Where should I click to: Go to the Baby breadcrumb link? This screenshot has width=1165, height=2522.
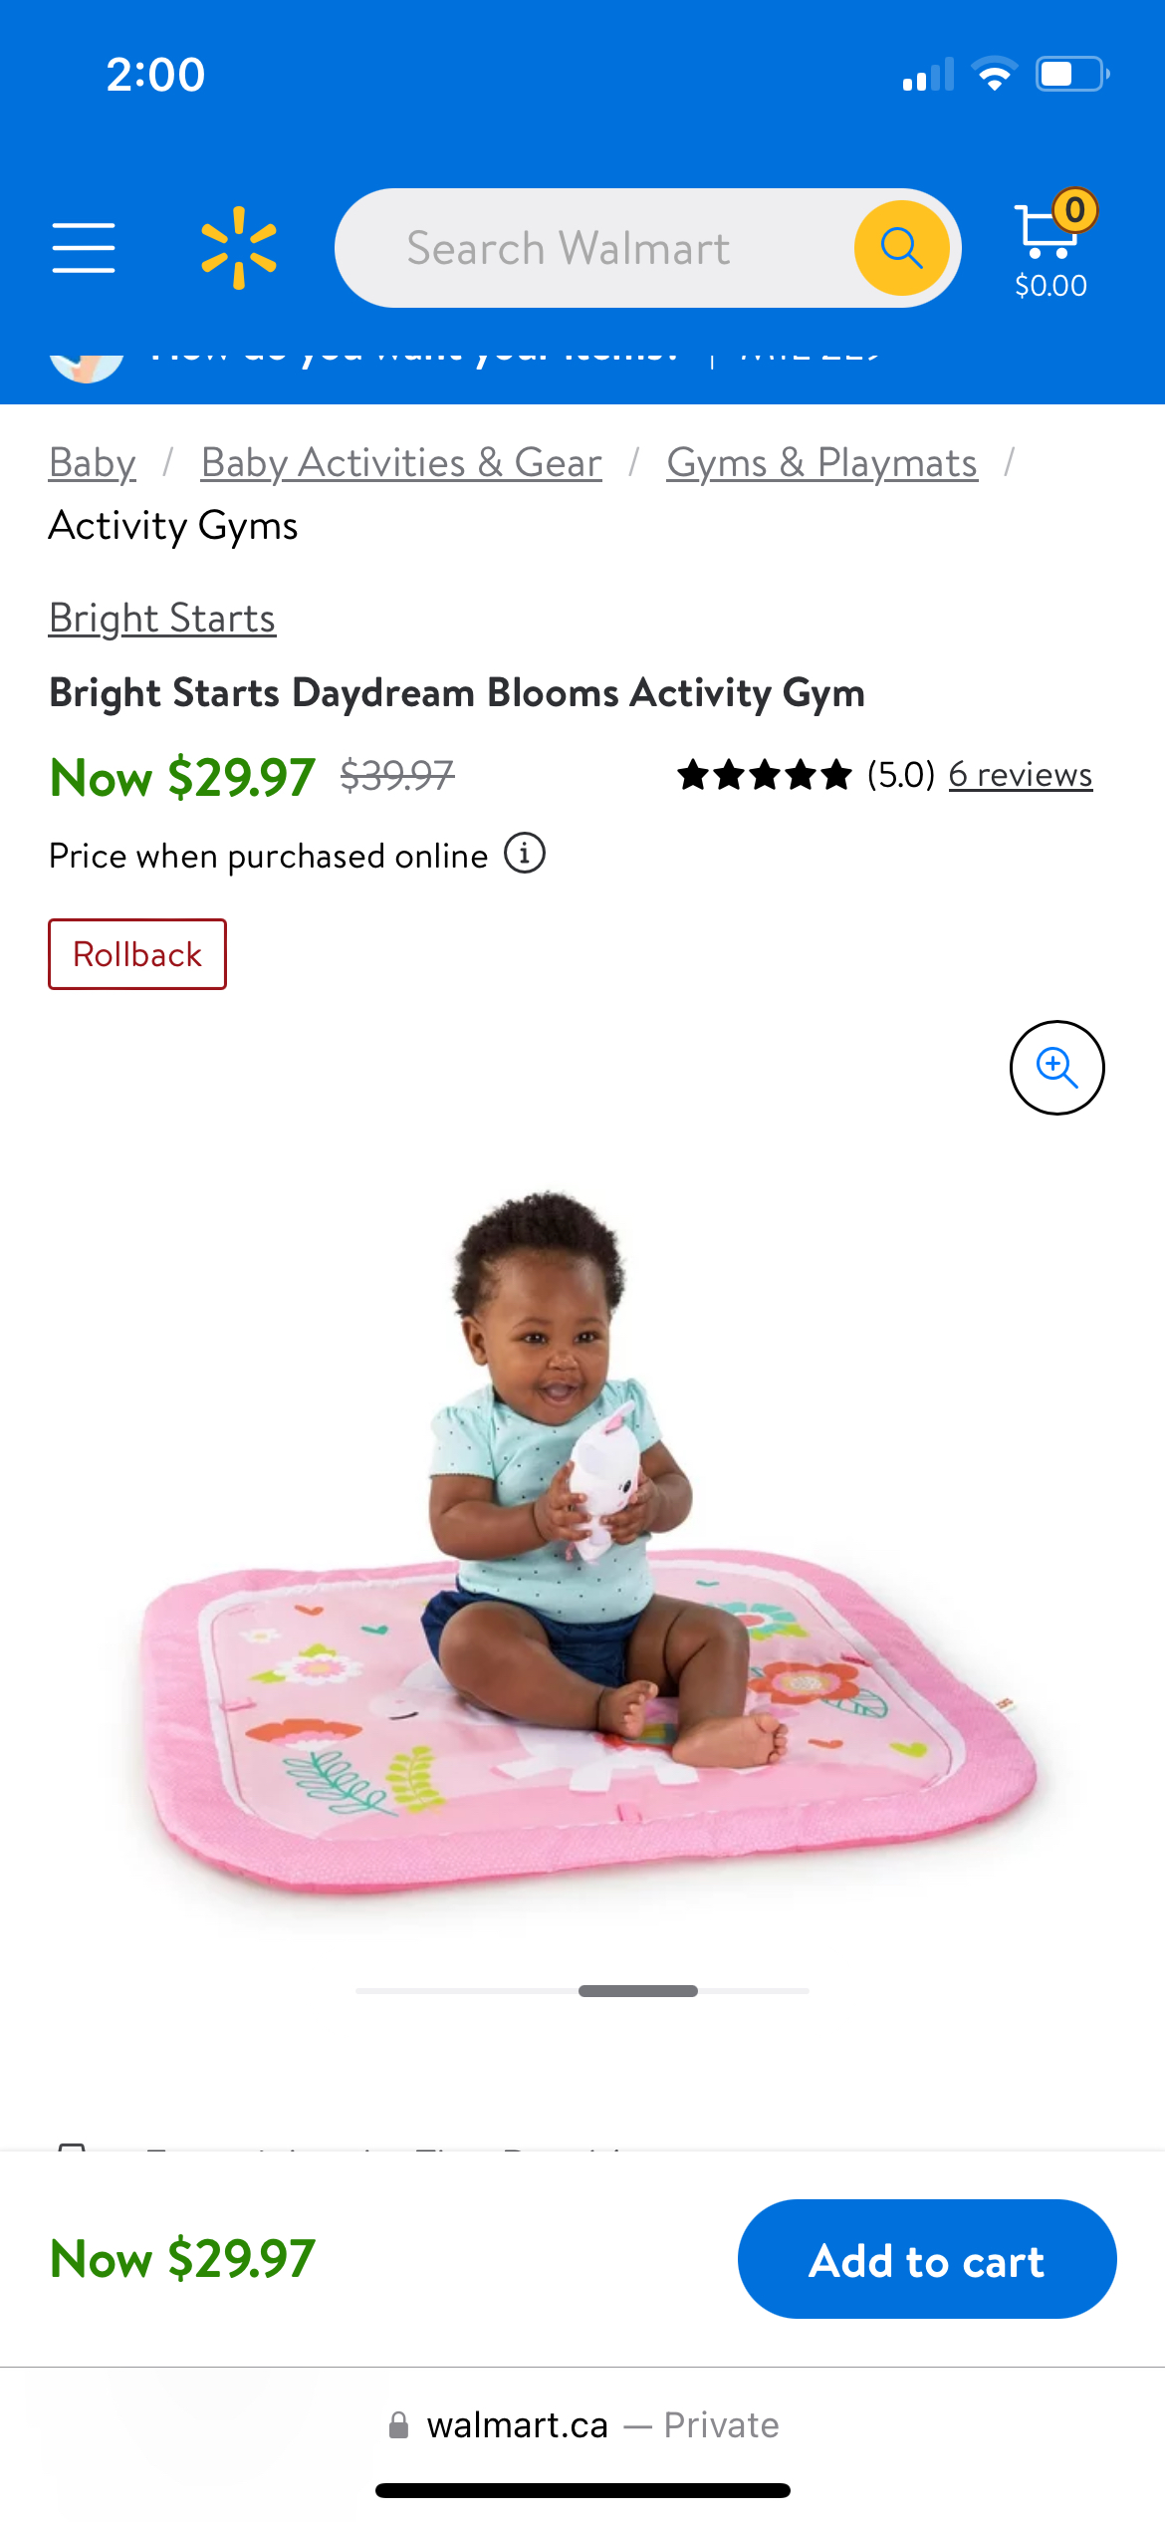[93, 463]
